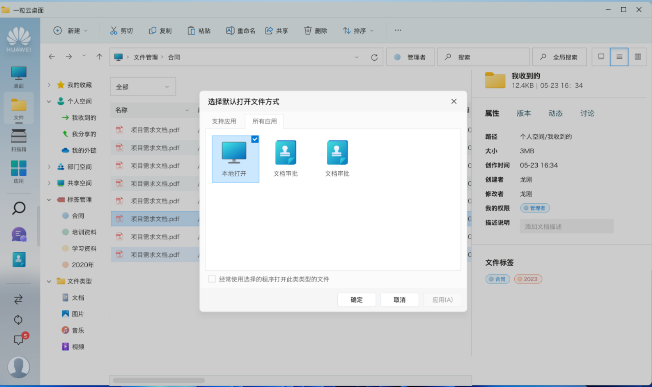This screenshot has width=652, height=387.
Task: Click the 删除 (delete) trash icon
Action: [x=308, y=31]
